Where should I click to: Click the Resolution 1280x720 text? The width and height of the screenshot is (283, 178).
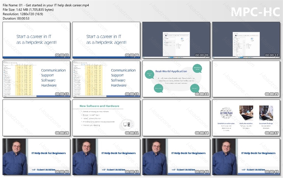[x=23, y=14]
